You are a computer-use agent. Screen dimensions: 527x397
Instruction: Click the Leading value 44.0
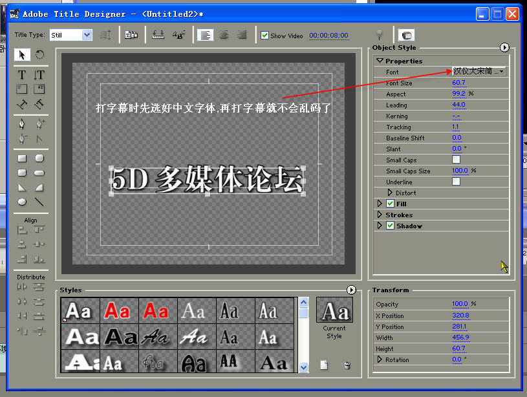click(x=458, y=105)
